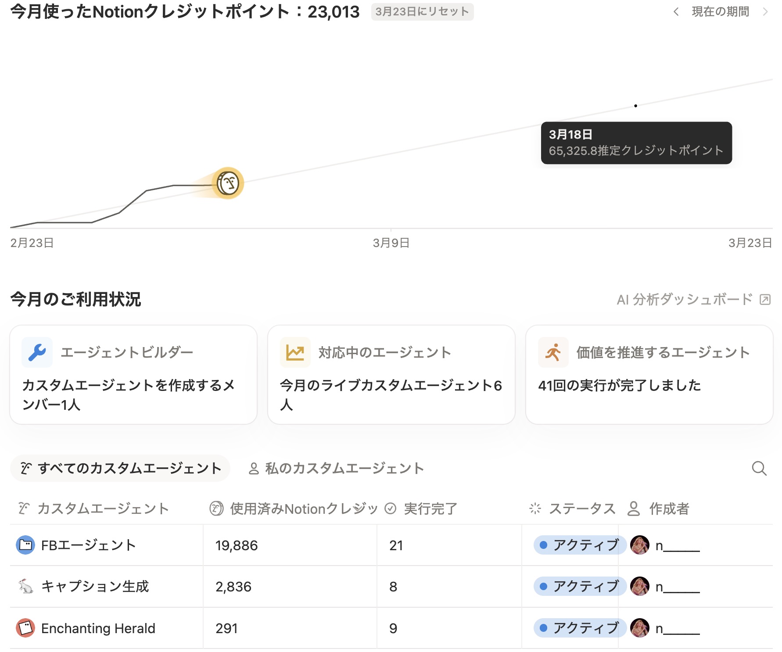Click the 現在の期間 label
The height and width of the screenshot is (652, 782).
(720, 12)
